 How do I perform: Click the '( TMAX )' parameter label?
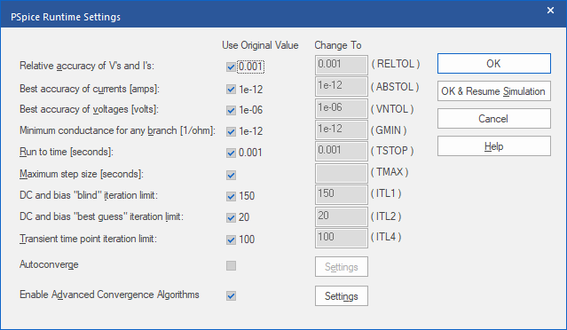(390, 172)
